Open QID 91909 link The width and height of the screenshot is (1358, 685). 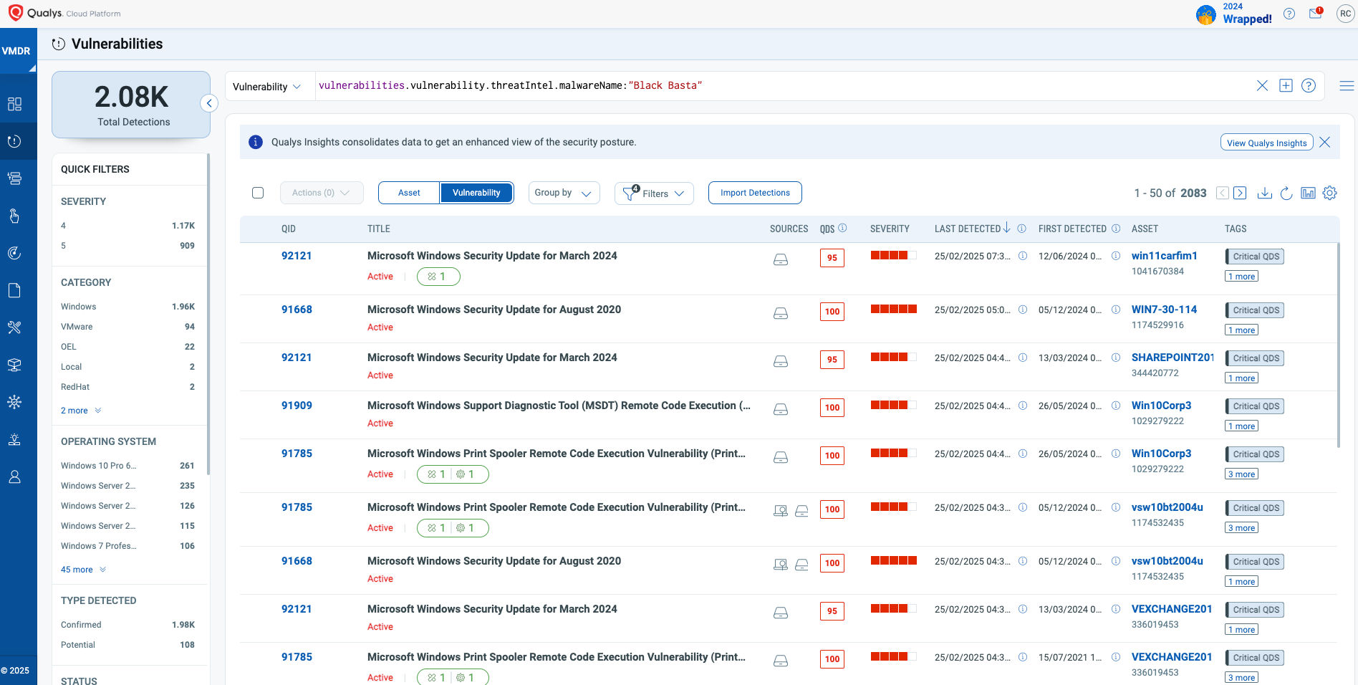click(297, 406)
